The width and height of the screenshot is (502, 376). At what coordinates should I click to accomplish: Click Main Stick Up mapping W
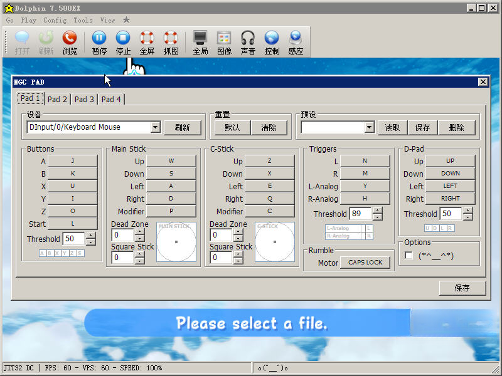[x=171, y=161]
